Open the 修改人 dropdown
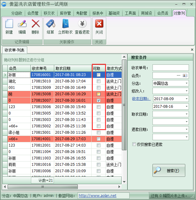The height and width of the screenshot is (200, 196). pyautogui.click(x=187, y=91)
